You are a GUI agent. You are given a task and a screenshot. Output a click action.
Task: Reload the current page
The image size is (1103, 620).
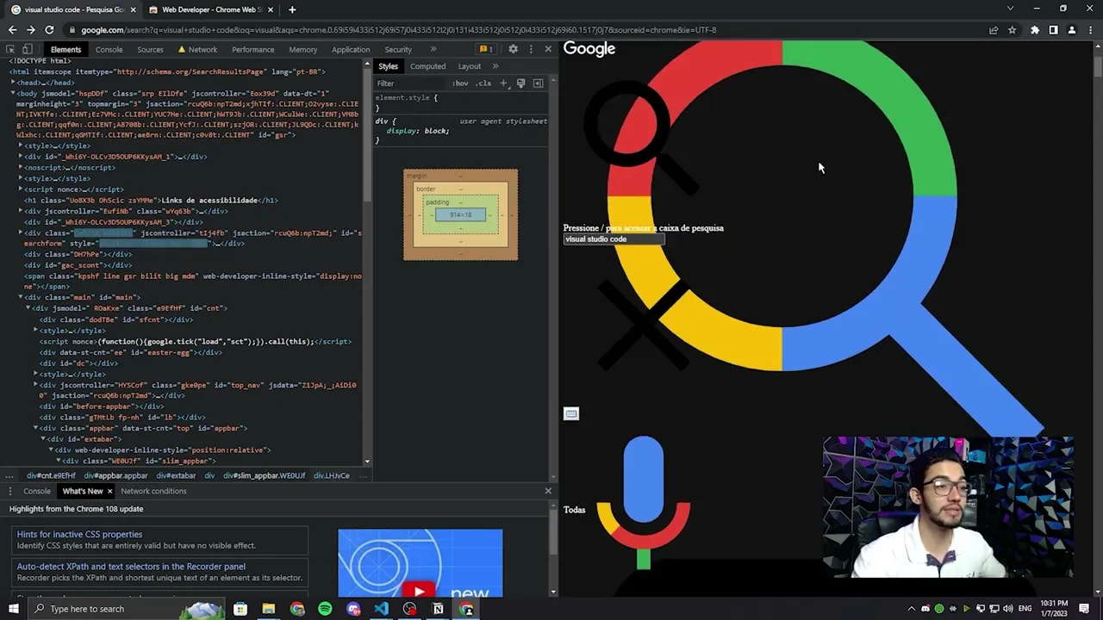(x=49, y=30)
